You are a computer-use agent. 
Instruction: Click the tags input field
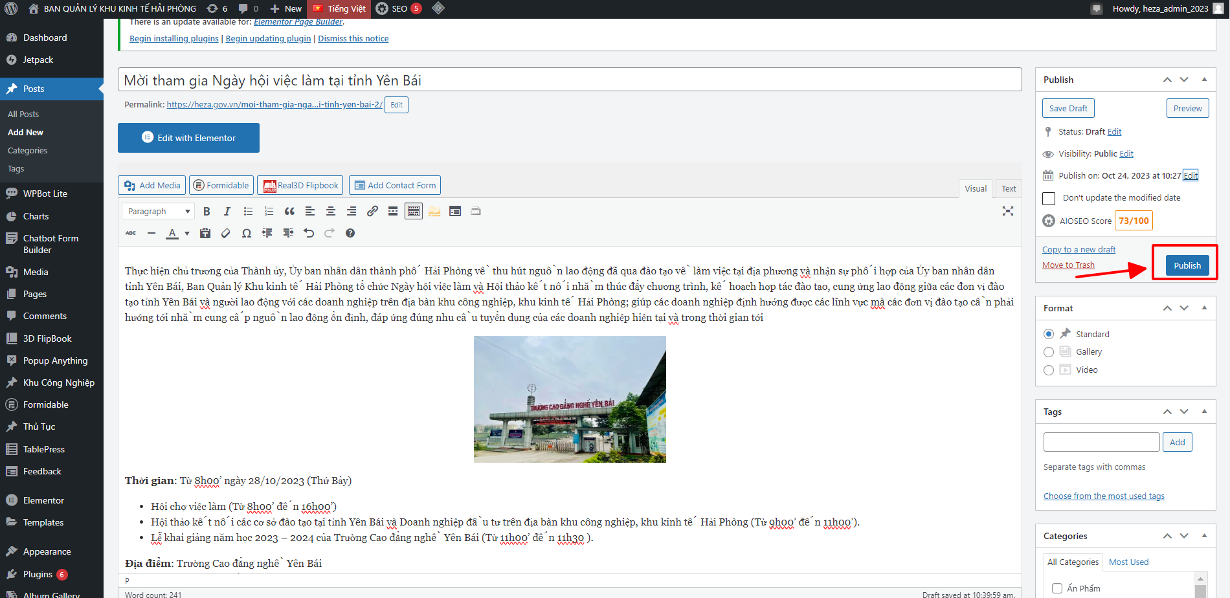(x=1101, y=442)
